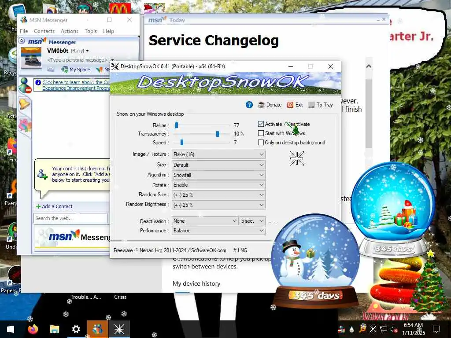Click the Donate coffee cup button
Viewport: 451px width, 338px height.
click(x=270, y=105)
